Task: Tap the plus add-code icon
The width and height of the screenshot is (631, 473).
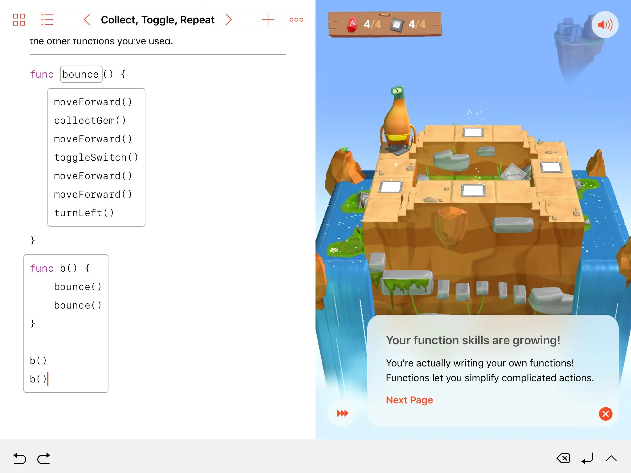Action: tap(268, 20)
